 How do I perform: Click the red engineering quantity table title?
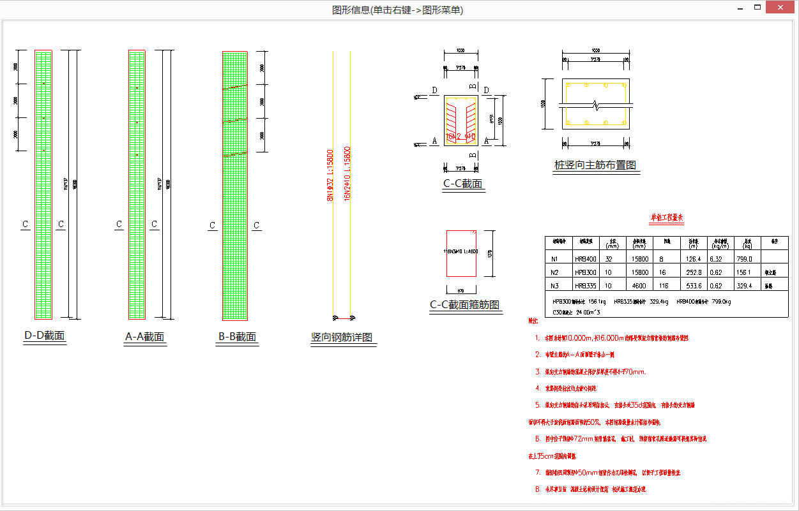(x=667, y=218)
